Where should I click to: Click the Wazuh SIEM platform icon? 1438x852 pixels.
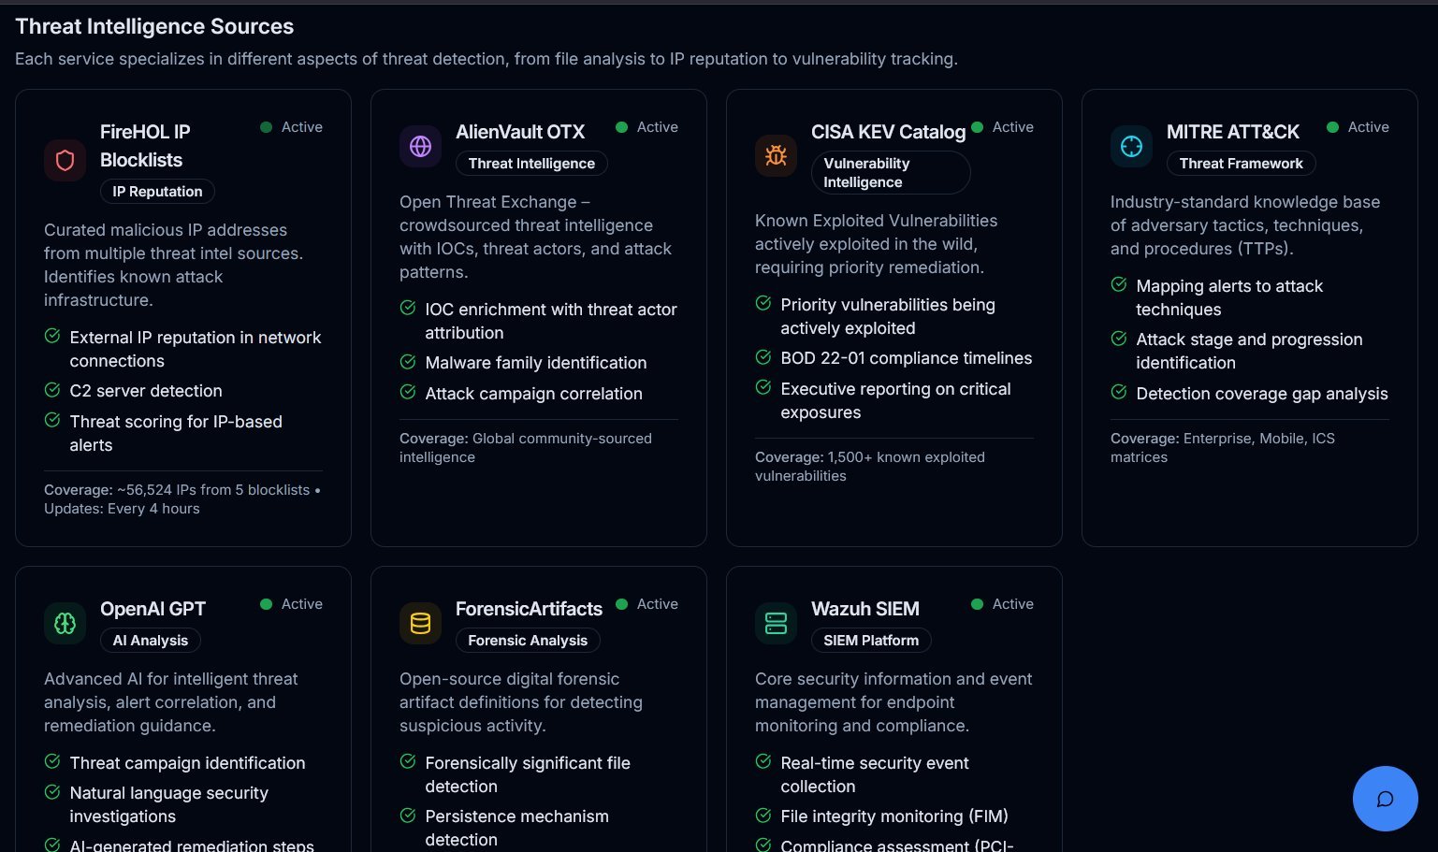tap(776, 623)
